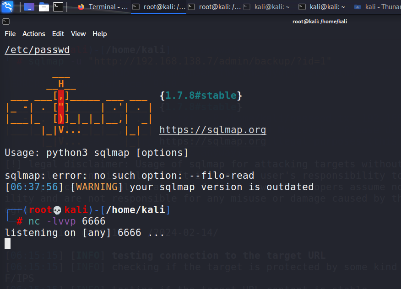The width and height of the screenshot is (401, 289).
Task: Open the View menu
Action: tap(78, 34)
